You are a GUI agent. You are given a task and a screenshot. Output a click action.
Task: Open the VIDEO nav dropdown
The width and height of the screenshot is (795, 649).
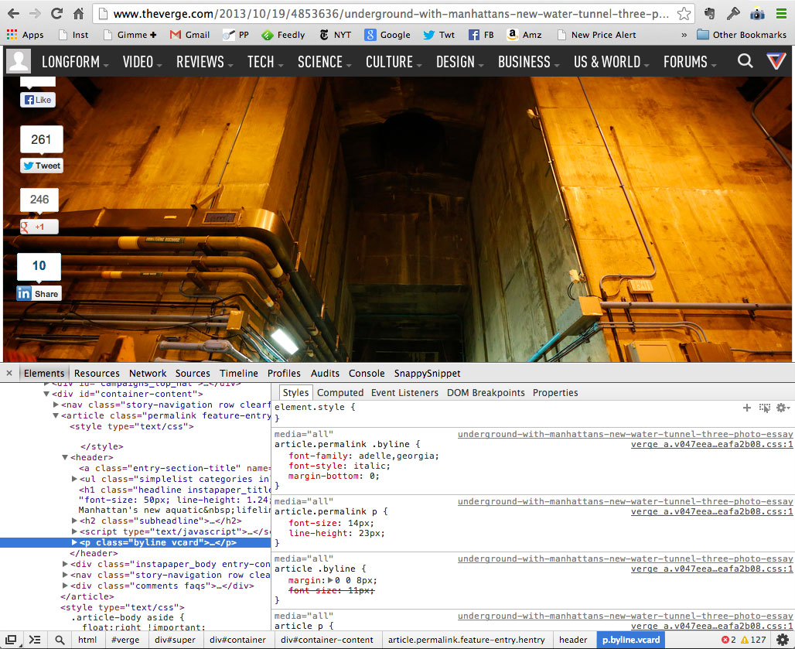(x=142, y=62)
